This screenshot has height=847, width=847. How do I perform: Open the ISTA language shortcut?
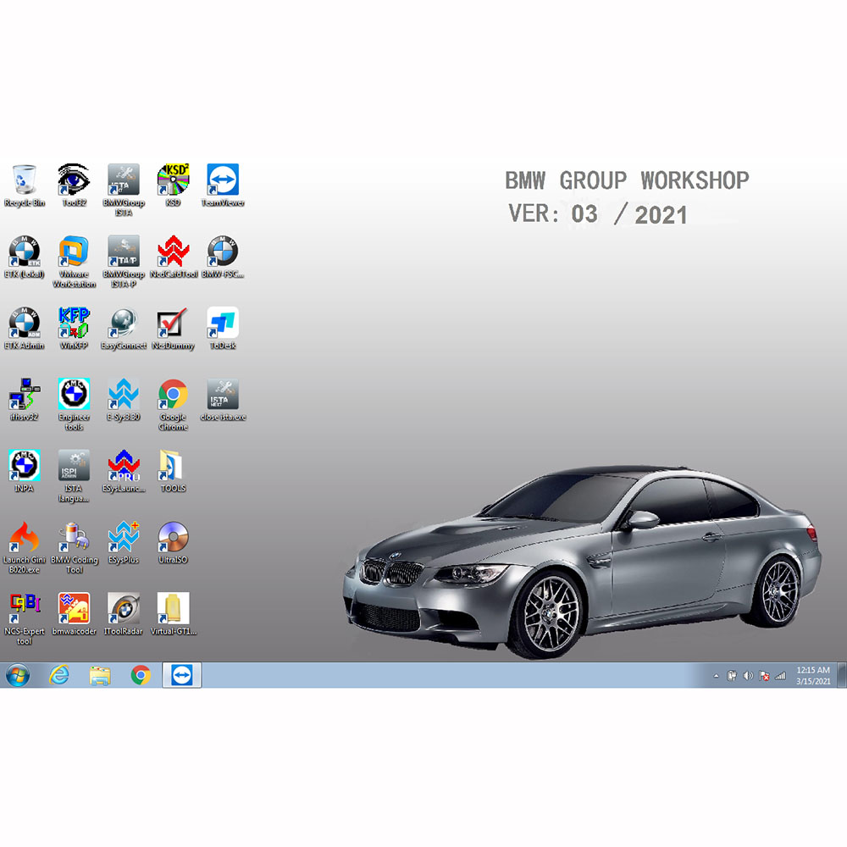tap(74, 475)
